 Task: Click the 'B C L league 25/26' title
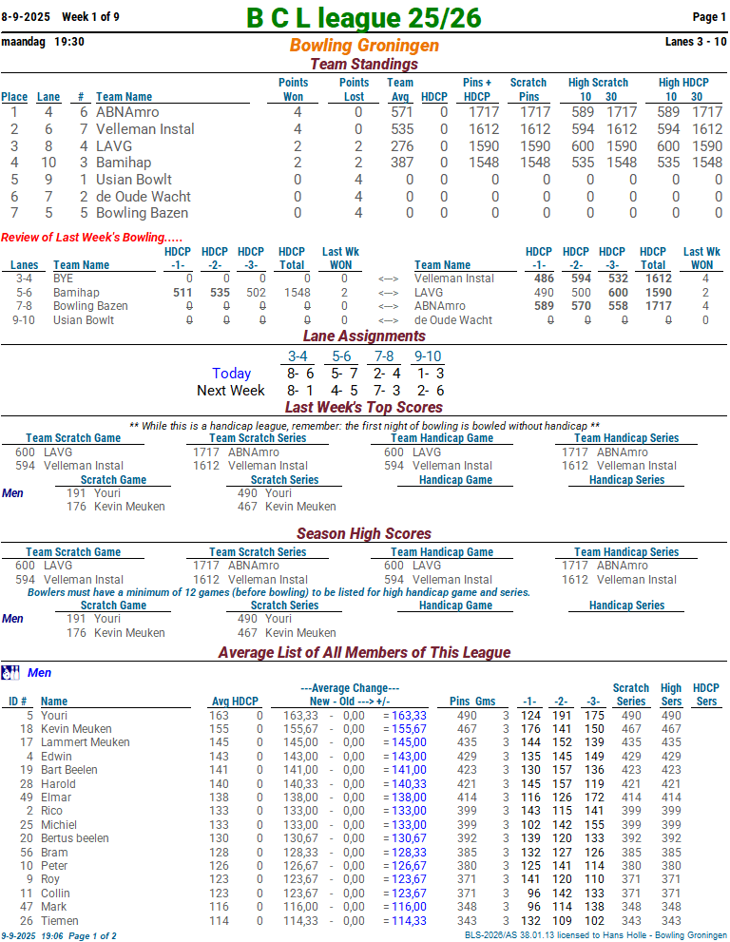[x=364, y=17]
